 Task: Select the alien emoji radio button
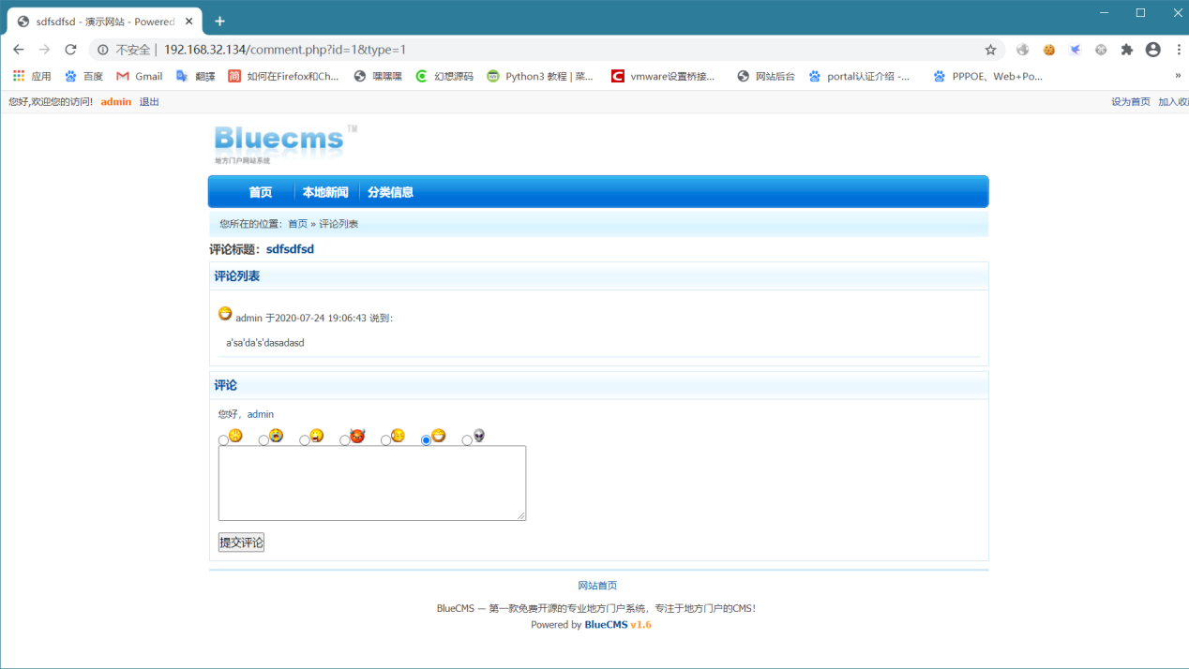[467, 440]
